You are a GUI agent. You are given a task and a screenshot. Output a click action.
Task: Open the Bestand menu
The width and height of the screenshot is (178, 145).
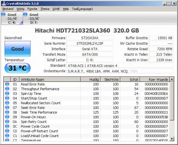pyautogui.click(x=8, y=9)
